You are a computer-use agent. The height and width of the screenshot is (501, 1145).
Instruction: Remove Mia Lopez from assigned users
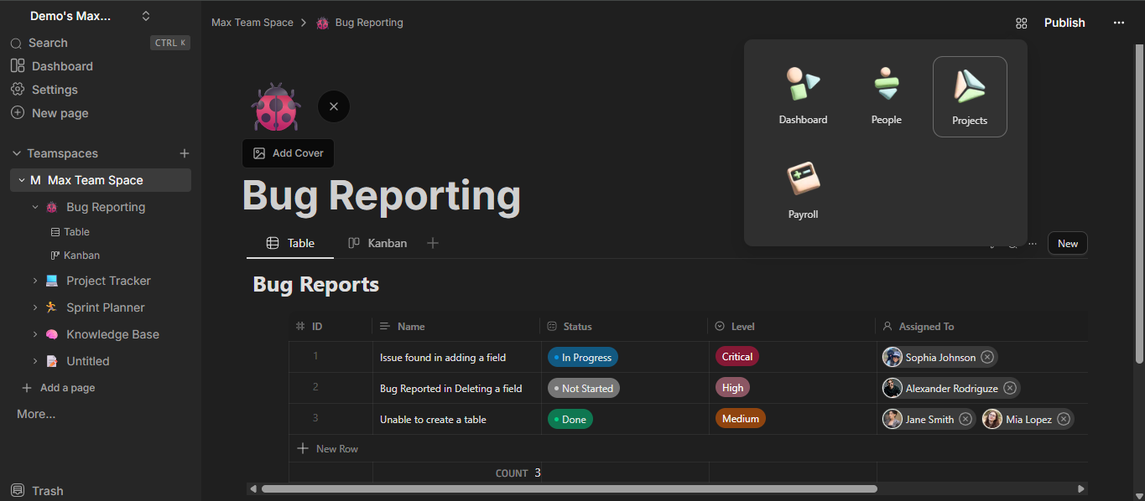click(x=1064, y=420)
